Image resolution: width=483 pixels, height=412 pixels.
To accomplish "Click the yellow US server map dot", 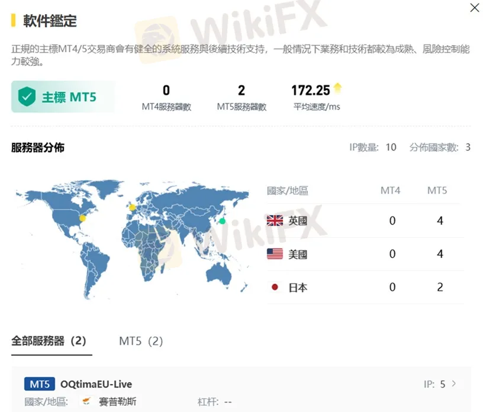I will tap(83, 218).
